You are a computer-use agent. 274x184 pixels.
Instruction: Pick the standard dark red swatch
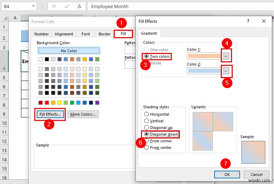click(x=41, y=103)
